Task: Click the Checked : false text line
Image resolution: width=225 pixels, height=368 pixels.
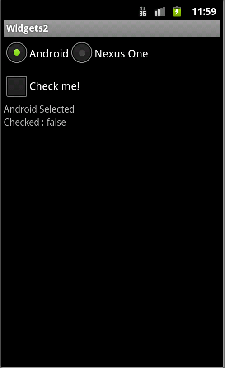Action: click(x=35, y=122)
